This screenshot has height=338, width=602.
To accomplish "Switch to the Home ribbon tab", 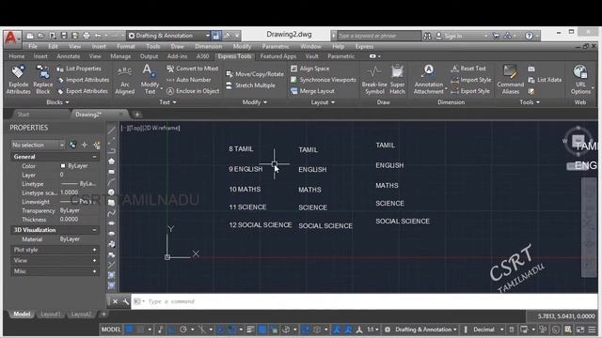I will 17,56.
